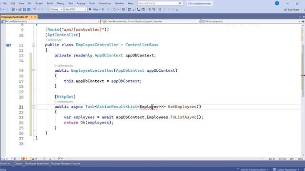Toggle pin on EmployeeController.cs tab
This screenshot has height=171, width=305.
(x=31, y=17)
